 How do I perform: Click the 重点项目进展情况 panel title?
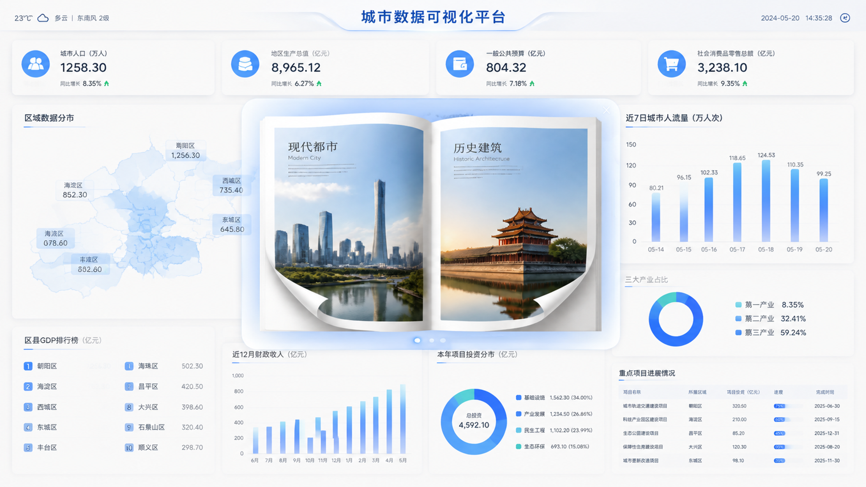pyautogui.click(x=647, y=373)
